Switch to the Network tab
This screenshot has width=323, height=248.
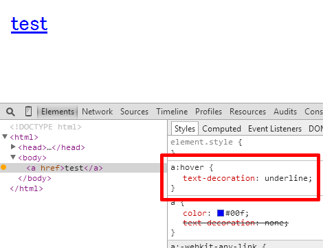tap(97, 112)
